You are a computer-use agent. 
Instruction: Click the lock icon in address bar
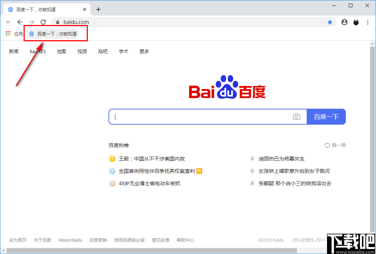pyautogui.click(x=57, y=22)
